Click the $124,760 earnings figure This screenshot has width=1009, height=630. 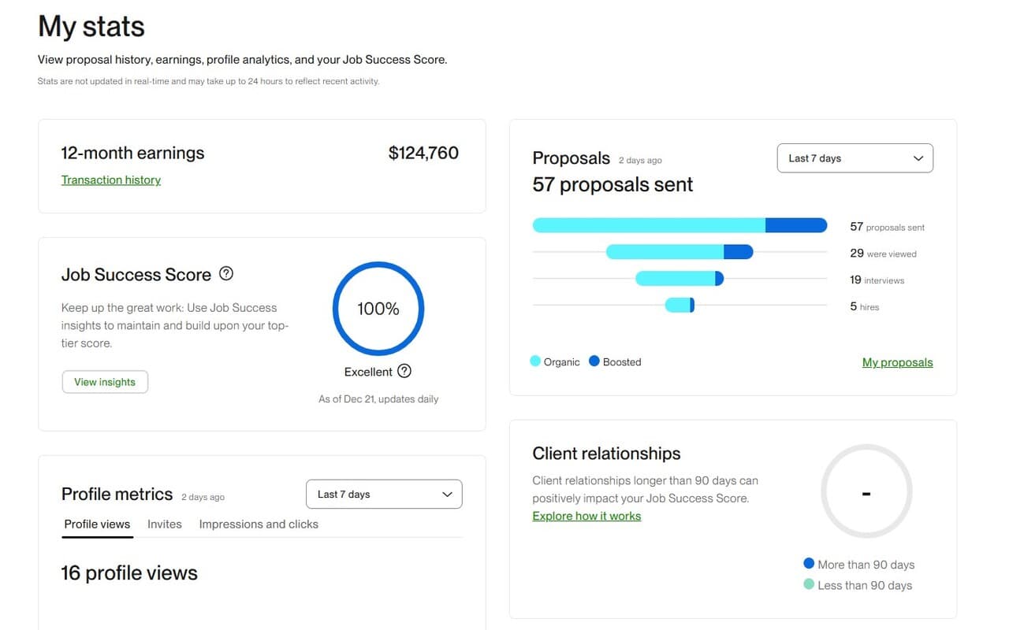423,153
